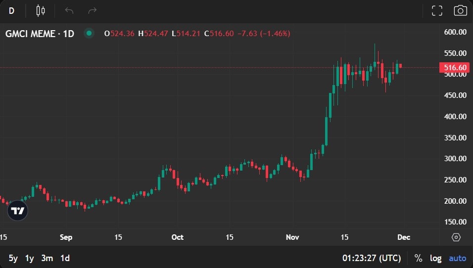The width and height of the screenshot is (473, 268).
Task: Toggle the percent scale mode
Action: 418,258
